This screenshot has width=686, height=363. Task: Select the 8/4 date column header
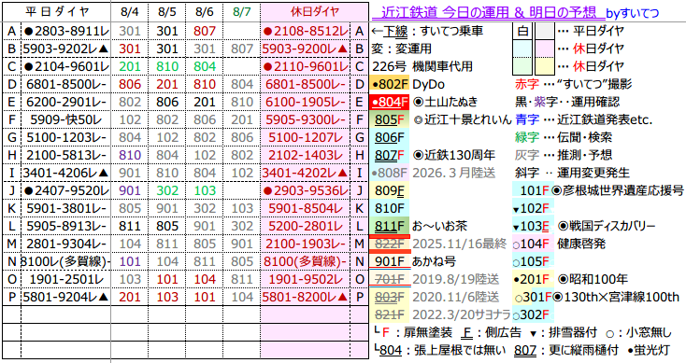point(130,12)
